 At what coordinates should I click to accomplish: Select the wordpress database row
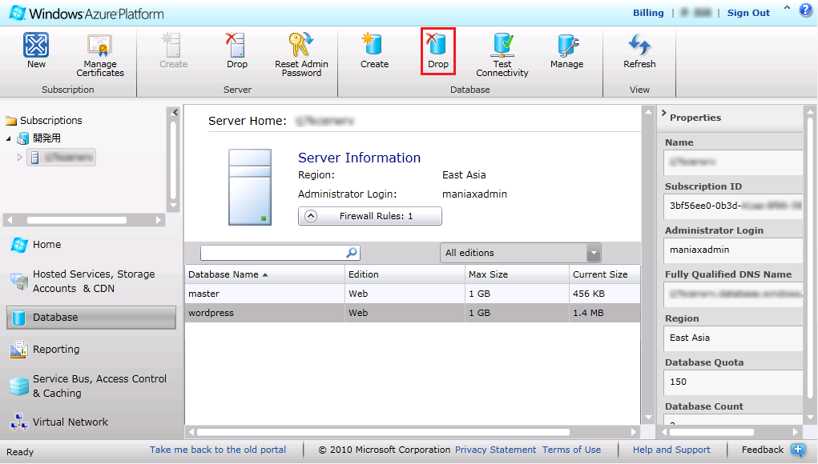point(412,313)
